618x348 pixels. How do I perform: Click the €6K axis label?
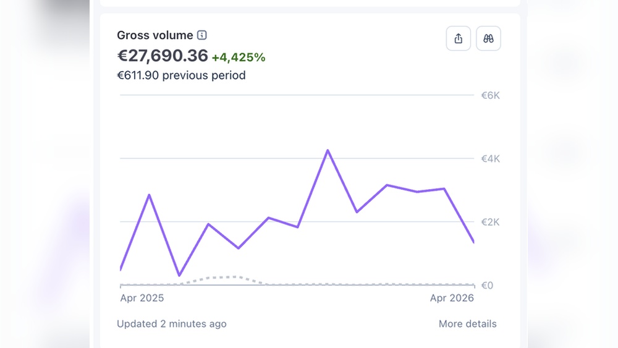490,95
